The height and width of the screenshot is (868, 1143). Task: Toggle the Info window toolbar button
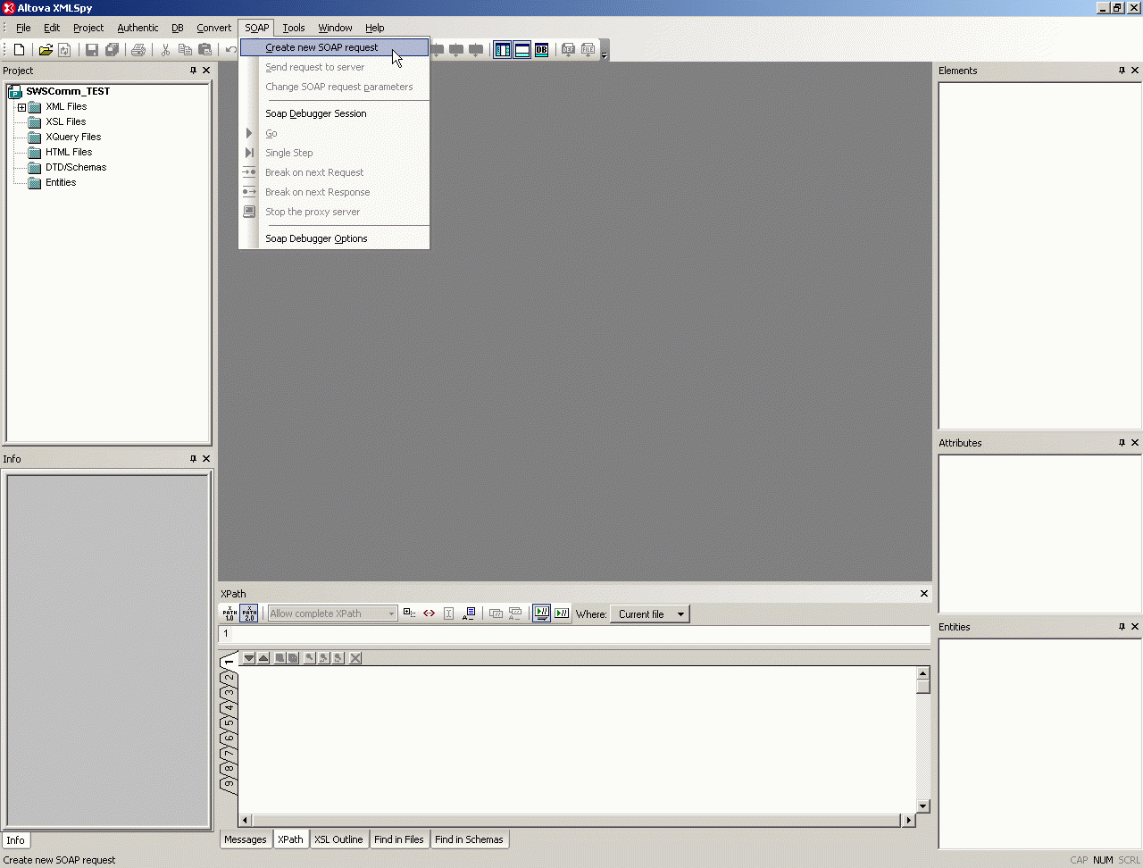tap(522, 50)
